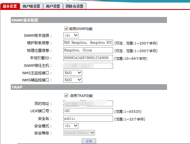190x144 pixels.
Task: Click the 维护联系信息 range hint text
Action: click(136, 43)
